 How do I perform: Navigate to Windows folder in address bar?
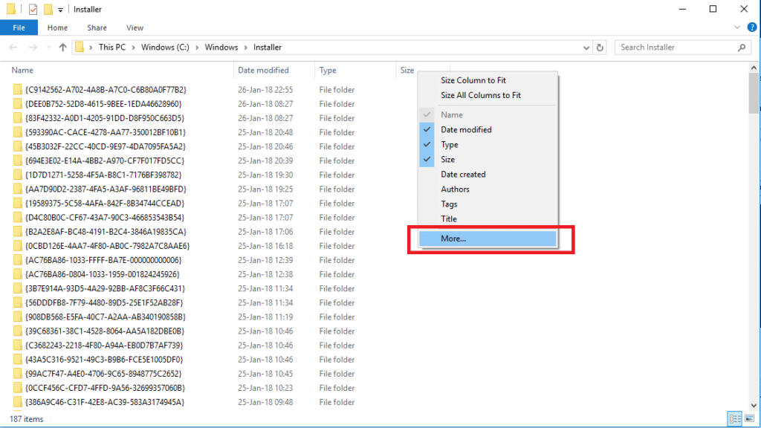[x=221, y=48]
